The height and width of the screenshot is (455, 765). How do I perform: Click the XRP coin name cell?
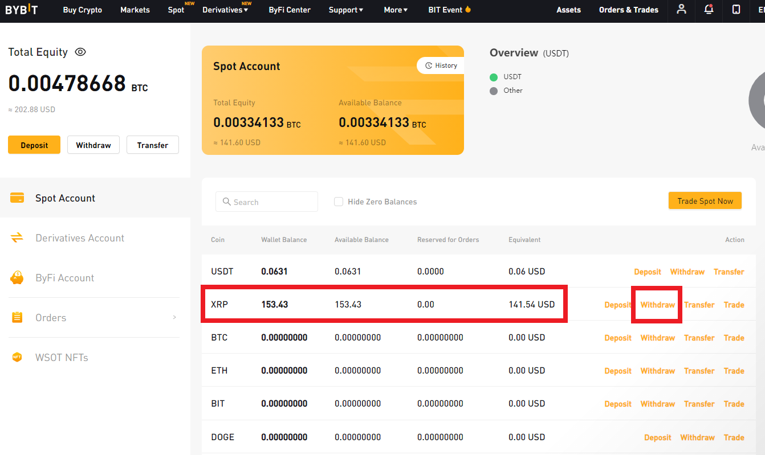pos(219,305)
